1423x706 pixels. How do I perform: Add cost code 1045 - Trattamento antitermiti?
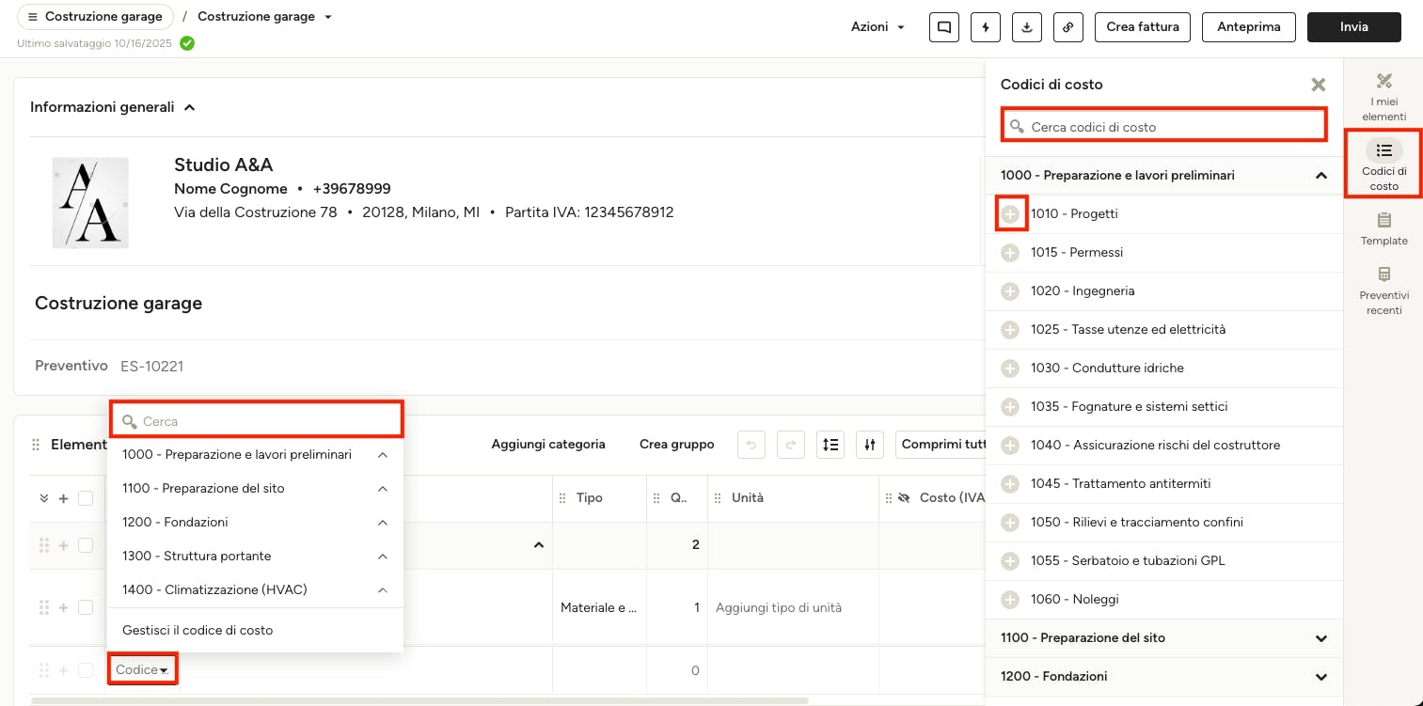[1010, 484]
